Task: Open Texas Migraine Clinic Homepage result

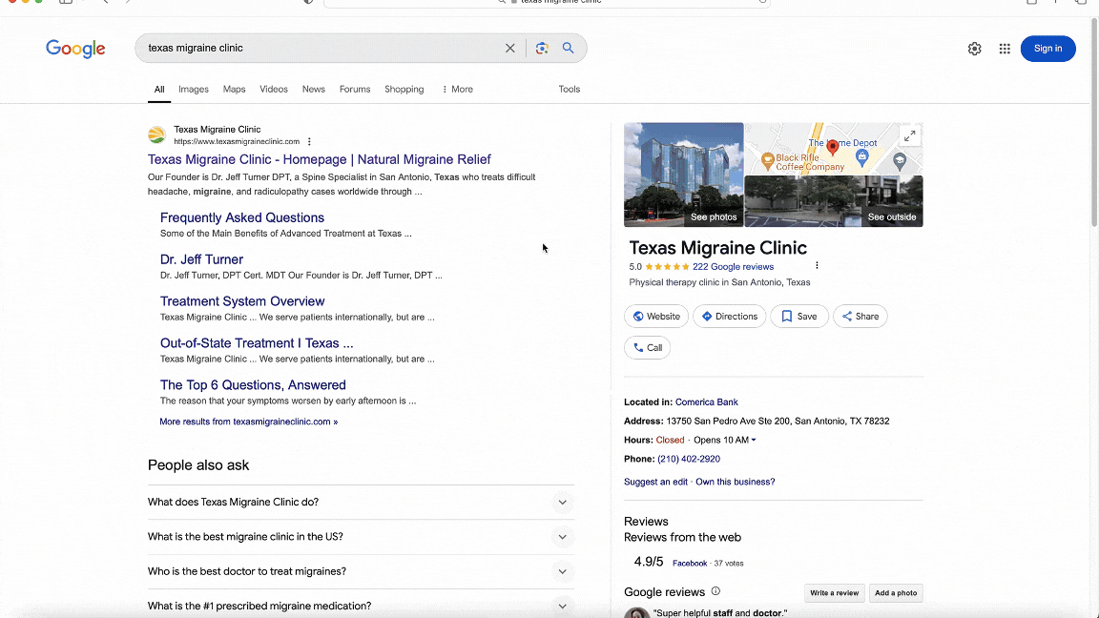Action: click(319, 160)
